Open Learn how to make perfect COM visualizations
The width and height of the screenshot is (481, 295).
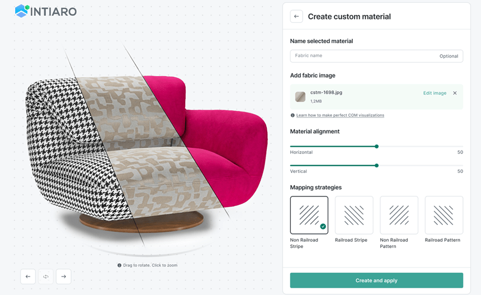(340, 115)
